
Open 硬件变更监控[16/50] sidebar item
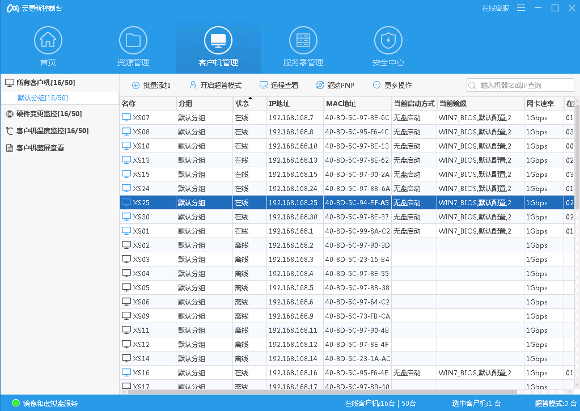click(44, 113)
